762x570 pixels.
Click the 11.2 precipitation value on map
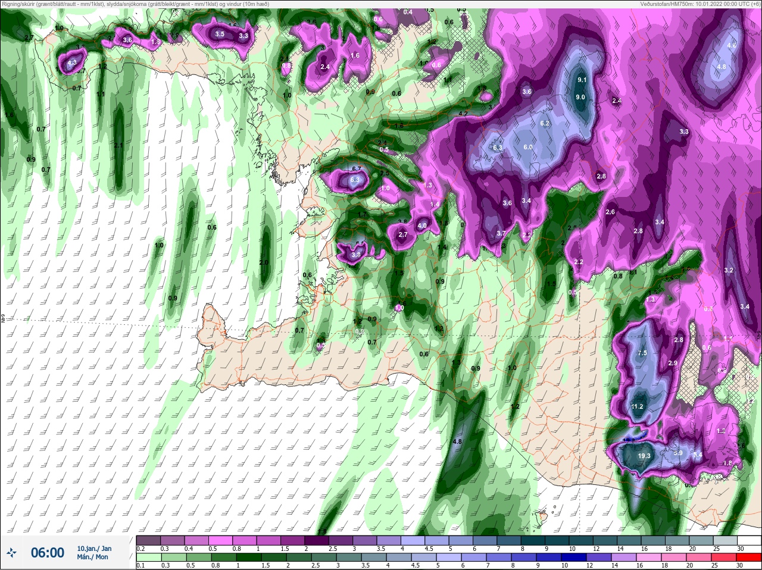(637, 407)
